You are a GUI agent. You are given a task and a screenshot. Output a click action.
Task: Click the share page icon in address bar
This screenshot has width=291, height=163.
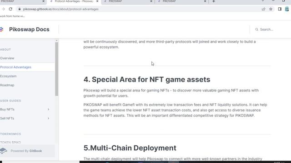point(263,9)
